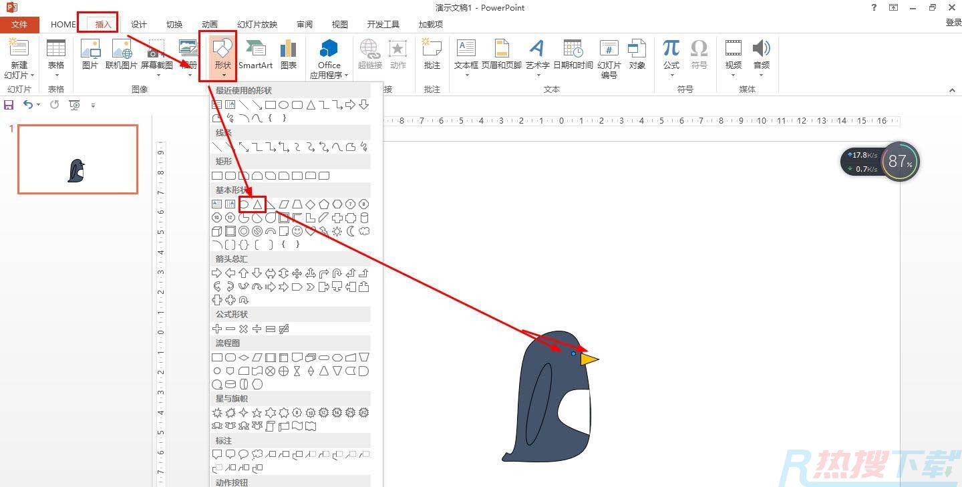Collapse the ribbon using the chevron
The width and height of the screenshot is (962, 487).
pyautogui.click(x=952, y=90)
